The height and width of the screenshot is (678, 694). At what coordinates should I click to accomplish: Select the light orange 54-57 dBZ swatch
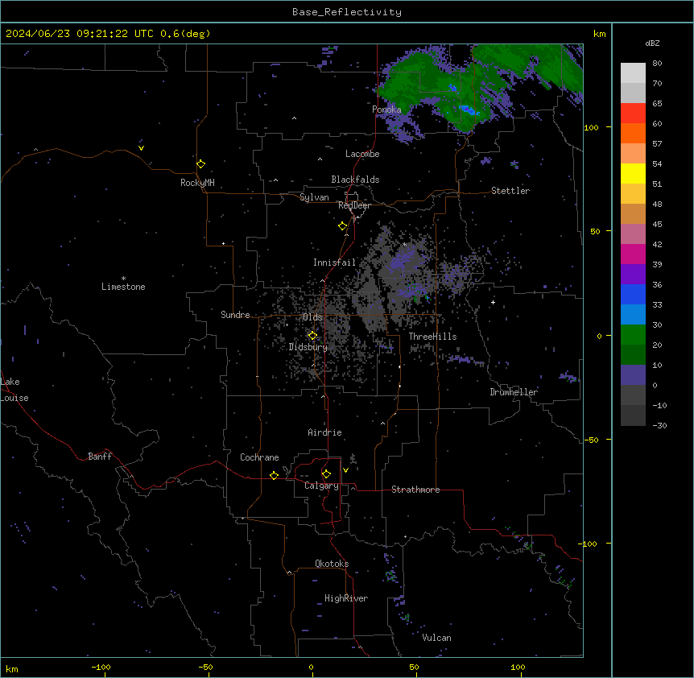pos(633,154)
